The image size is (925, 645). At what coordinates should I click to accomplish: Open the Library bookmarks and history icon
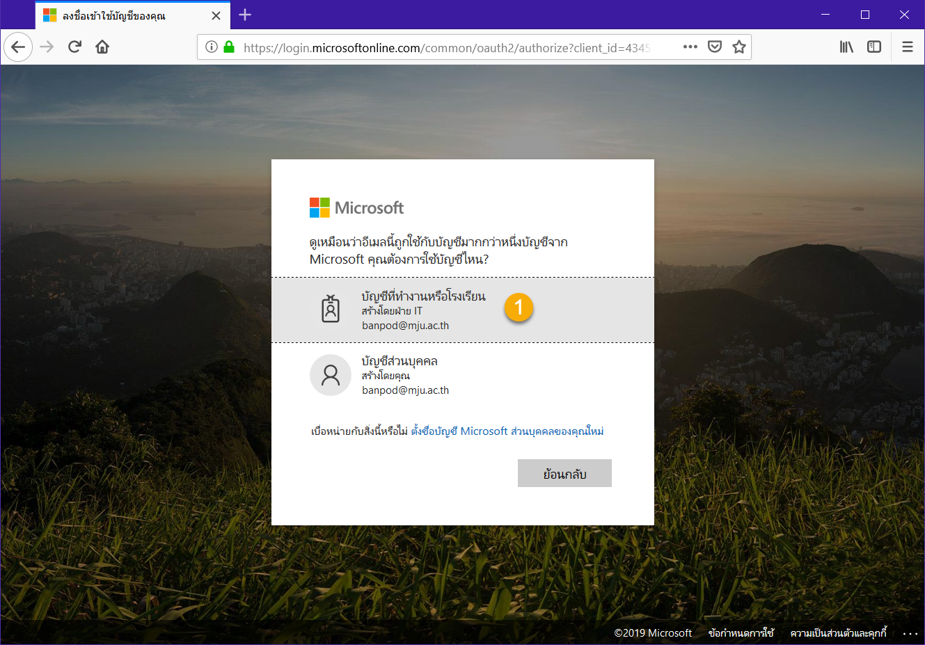click(x=846, y=47)
